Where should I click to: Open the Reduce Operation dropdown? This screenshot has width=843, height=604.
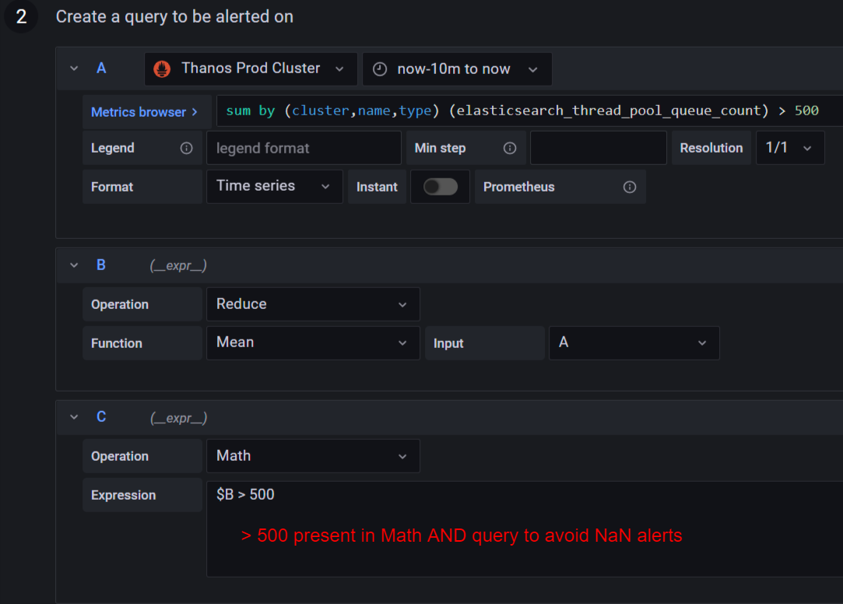click(x=313, y=304)
